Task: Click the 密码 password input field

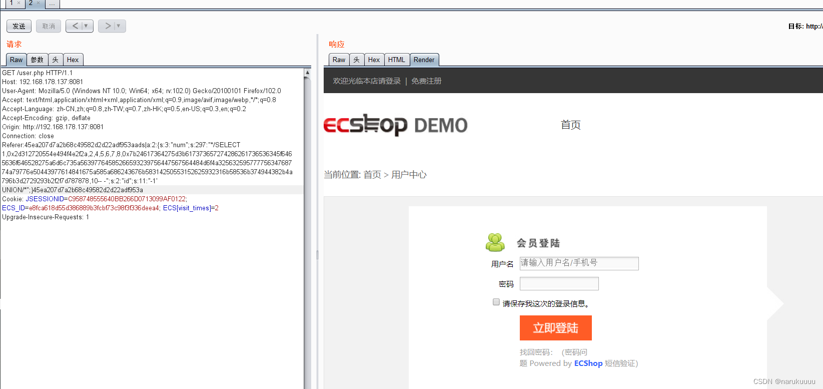Action: pos(559,284)
